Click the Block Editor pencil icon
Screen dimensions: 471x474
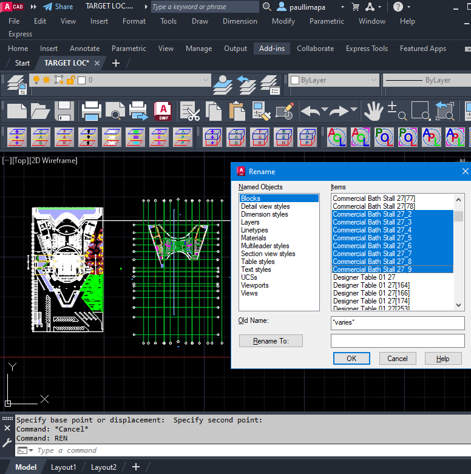coord(285,111)
